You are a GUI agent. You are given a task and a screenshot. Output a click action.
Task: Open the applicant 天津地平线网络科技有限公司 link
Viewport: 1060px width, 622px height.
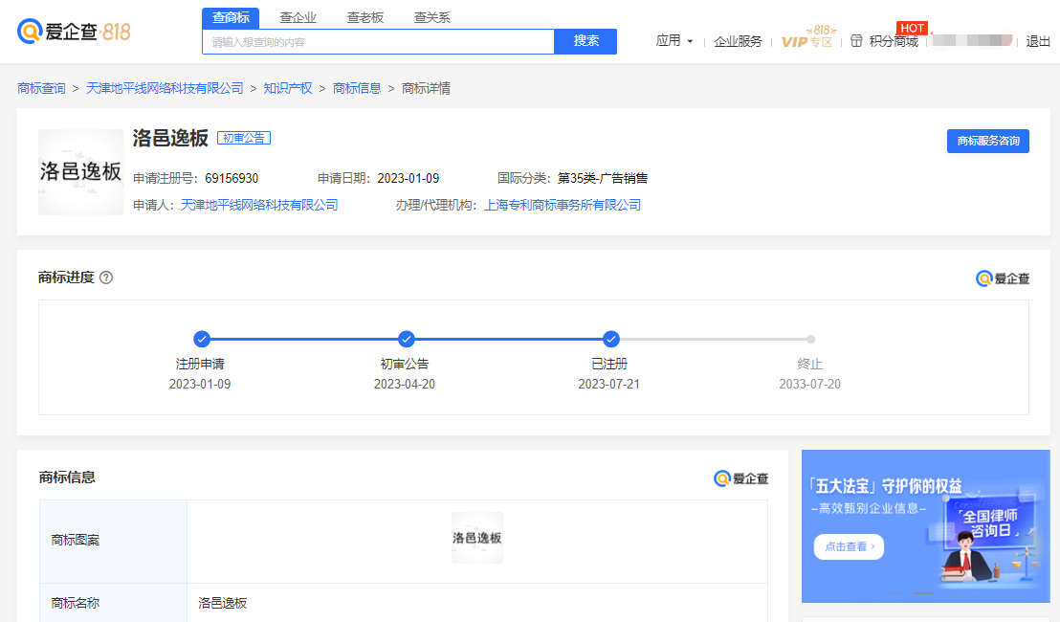click(x=259, y=205)
